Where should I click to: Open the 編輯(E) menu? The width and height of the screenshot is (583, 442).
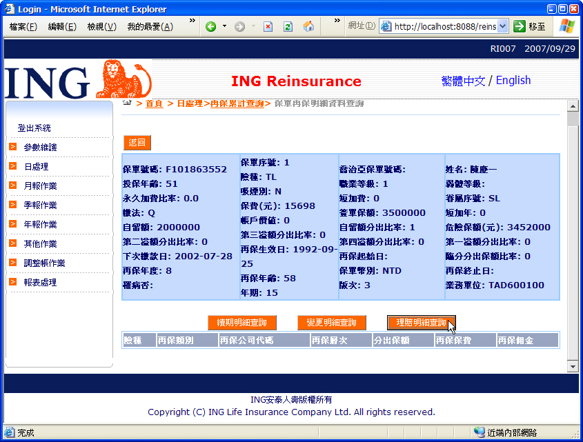tap(62, 27)
